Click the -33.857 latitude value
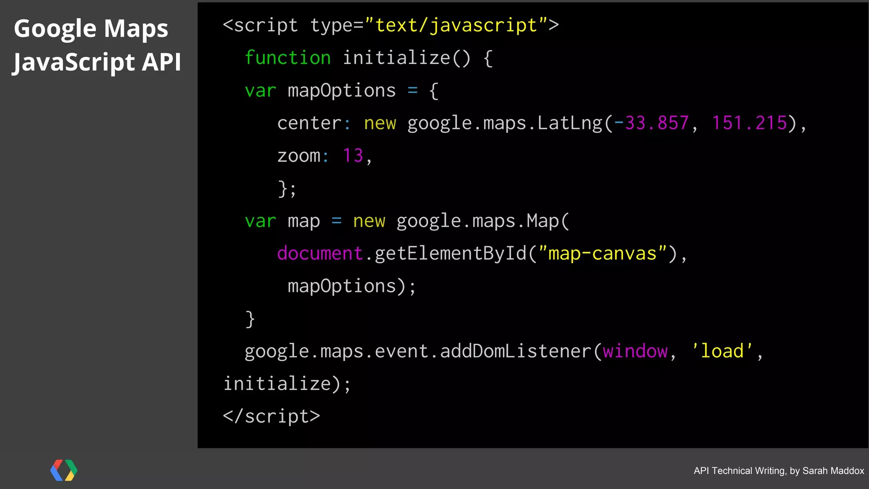The height and width of the screenshot is (489, 869). [651, 124]
